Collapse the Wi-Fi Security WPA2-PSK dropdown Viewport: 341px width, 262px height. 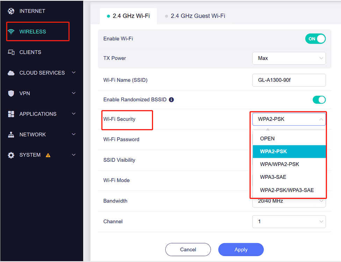pyautogui.click(x=289, y=119)
